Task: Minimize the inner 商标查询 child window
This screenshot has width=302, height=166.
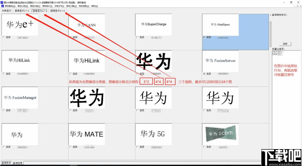Action: tap(295, 6)
